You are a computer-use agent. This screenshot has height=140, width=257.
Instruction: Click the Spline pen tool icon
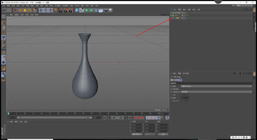coord(82,10)
